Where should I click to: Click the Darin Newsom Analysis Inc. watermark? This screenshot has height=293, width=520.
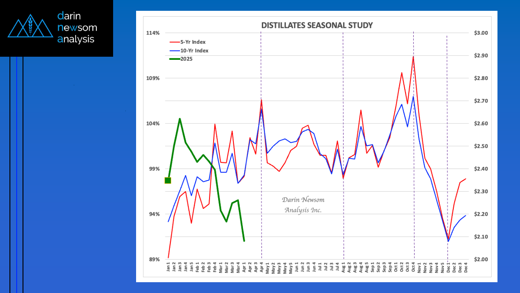[x=303, y=205]
